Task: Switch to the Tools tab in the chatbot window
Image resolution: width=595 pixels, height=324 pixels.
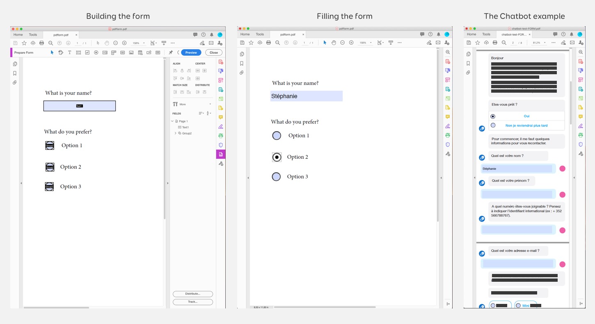Action: pyautogui.click(x=486, y=34)
